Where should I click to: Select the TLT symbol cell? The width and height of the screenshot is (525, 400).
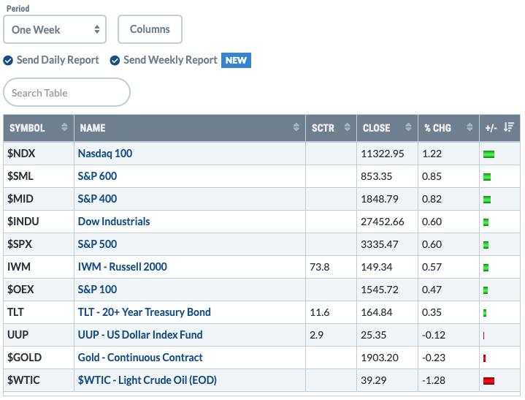coord(39,312)
